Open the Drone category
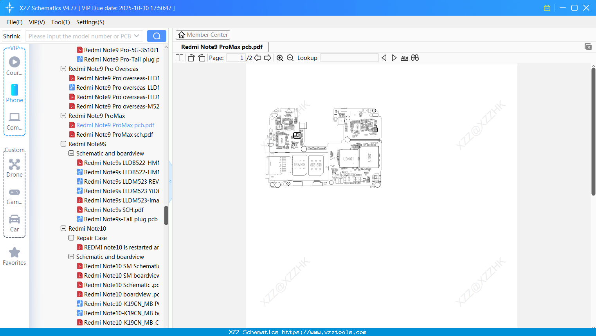This screenshot has width=596, height=336. [x=14, y=168]
